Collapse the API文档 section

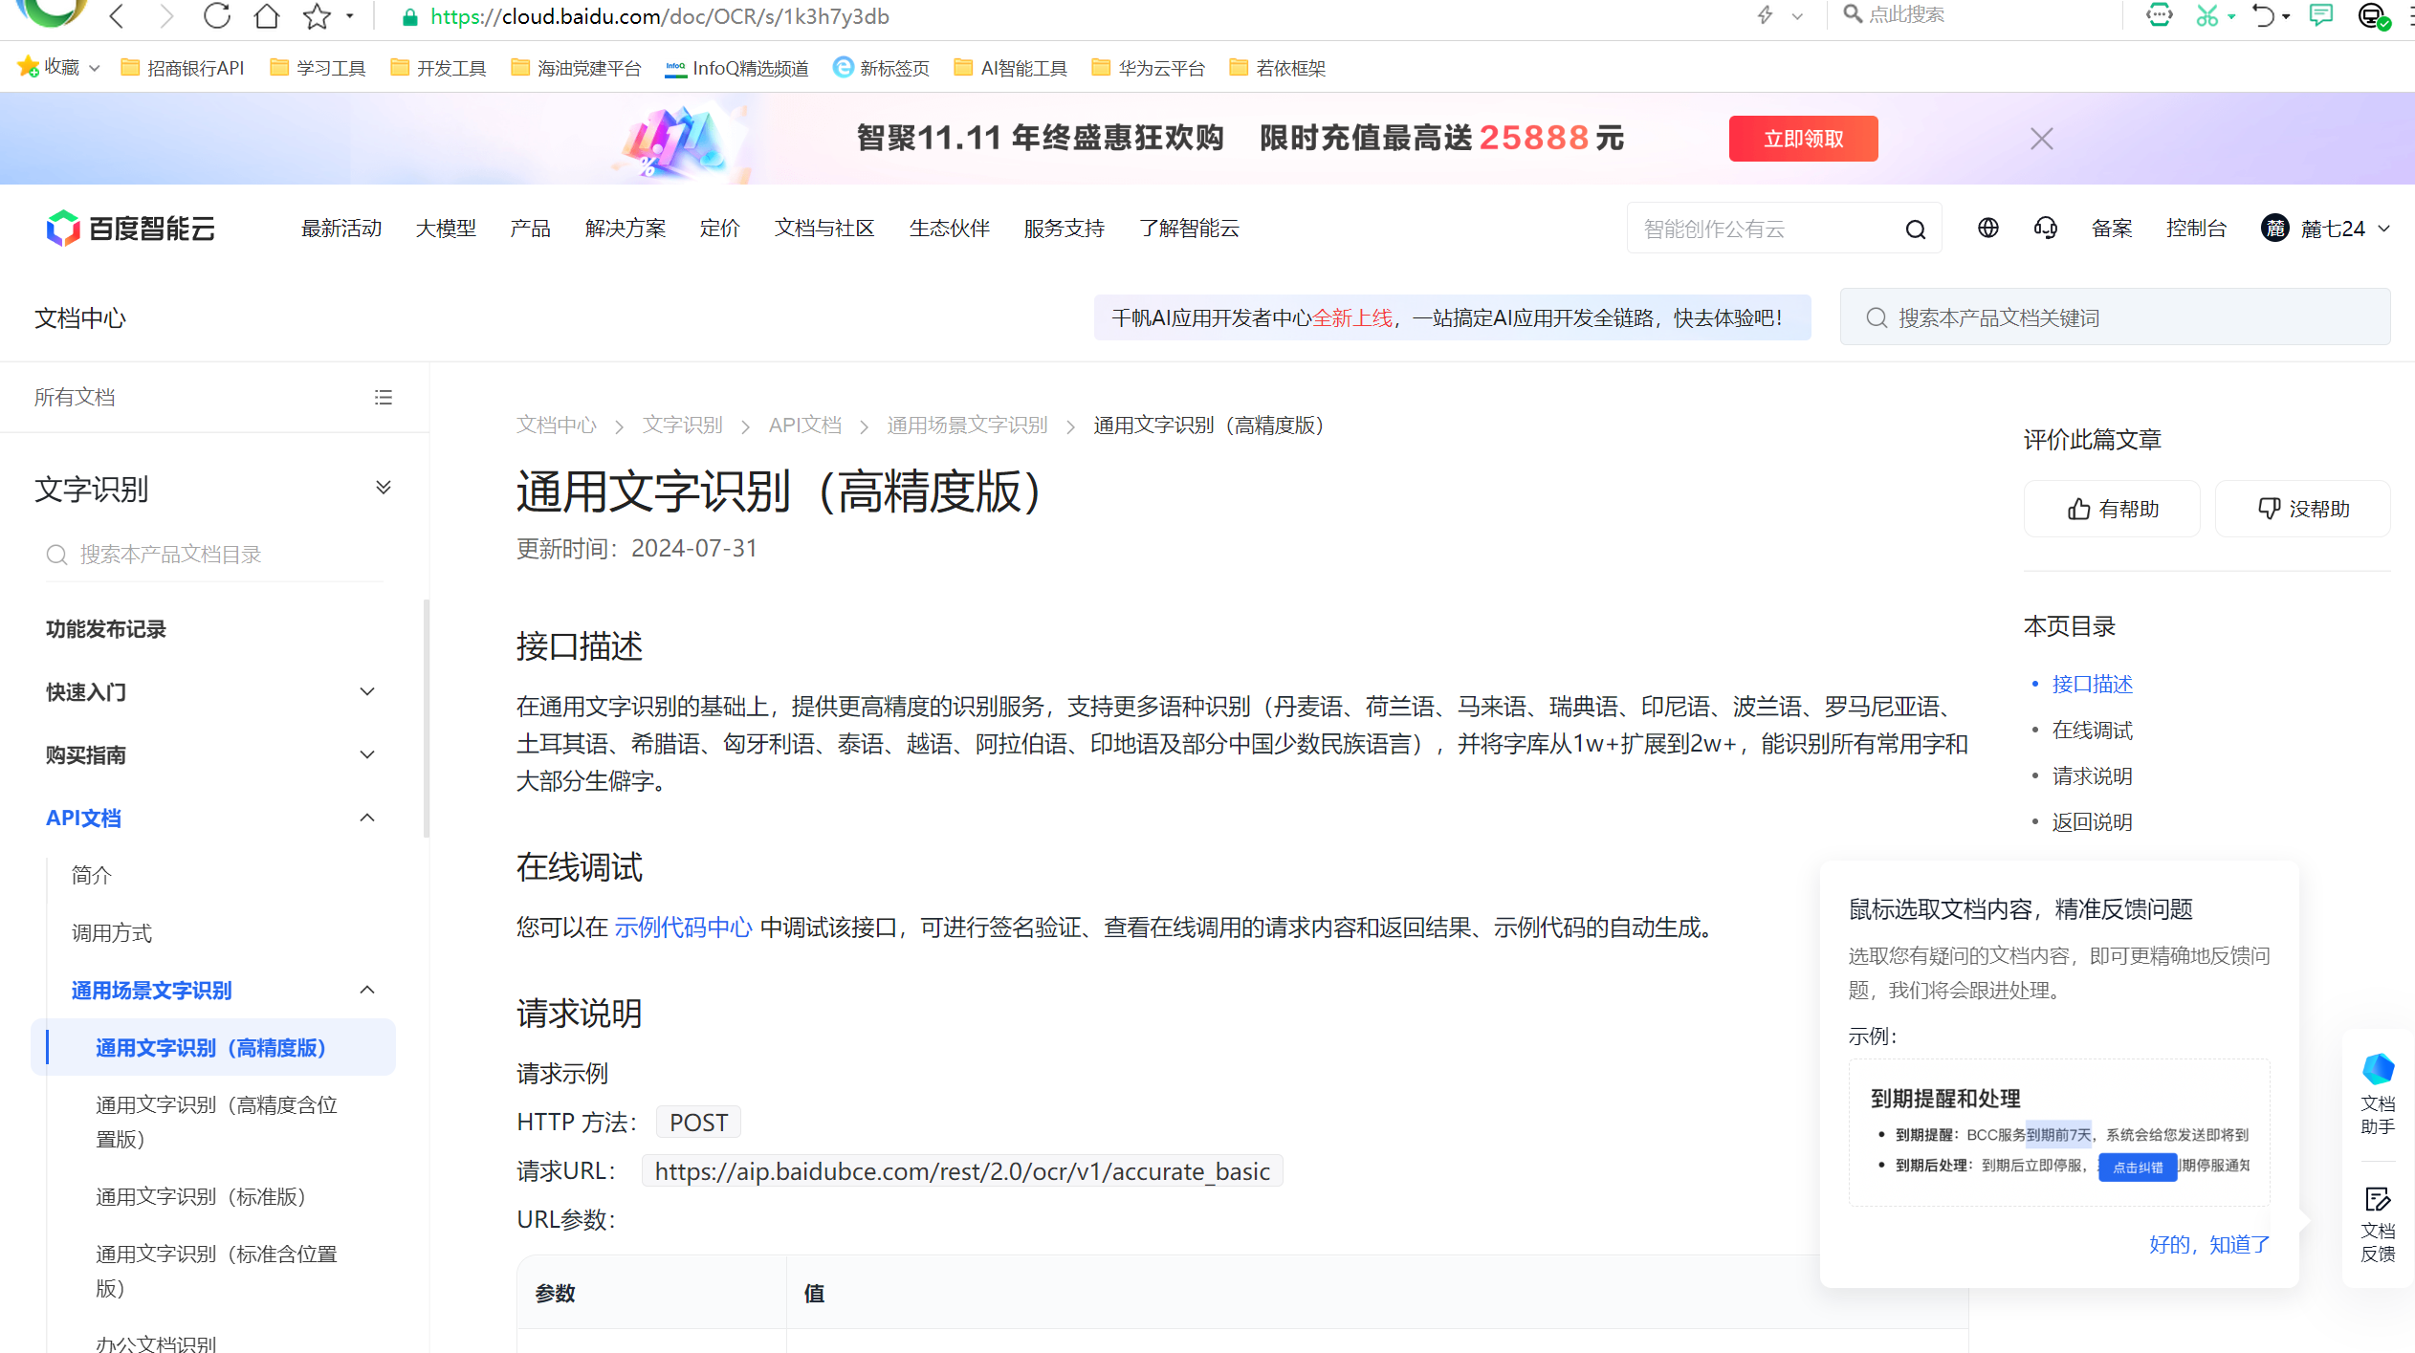pyautogui.click(x=367, y=818)
